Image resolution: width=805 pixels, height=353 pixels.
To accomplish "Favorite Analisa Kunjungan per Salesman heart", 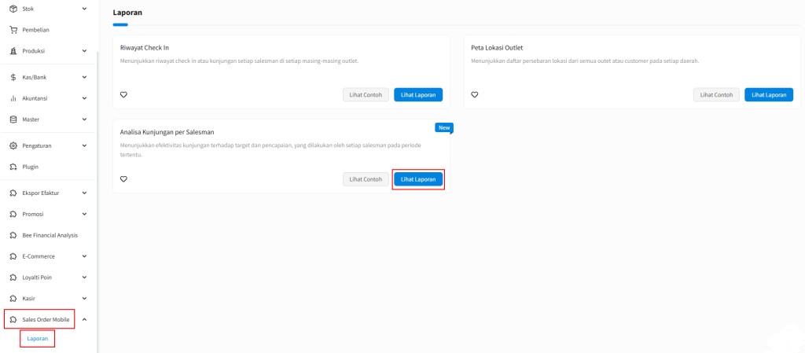I will [x=123, y=179].
